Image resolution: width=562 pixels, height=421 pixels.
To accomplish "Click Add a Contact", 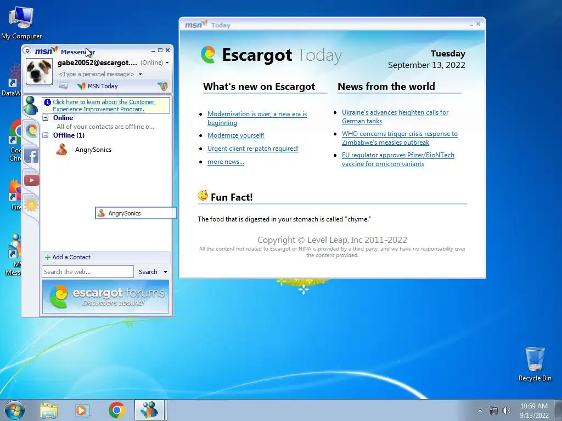I will (x=71, y=257).
